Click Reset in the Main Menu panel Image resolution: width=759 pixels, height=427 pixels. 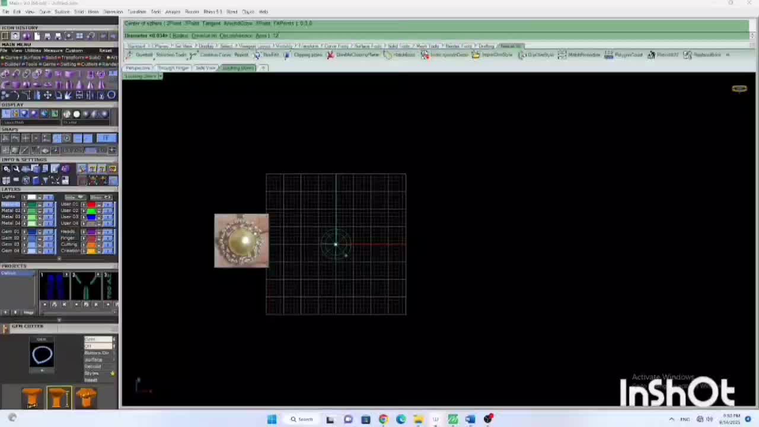click(106, 50)
